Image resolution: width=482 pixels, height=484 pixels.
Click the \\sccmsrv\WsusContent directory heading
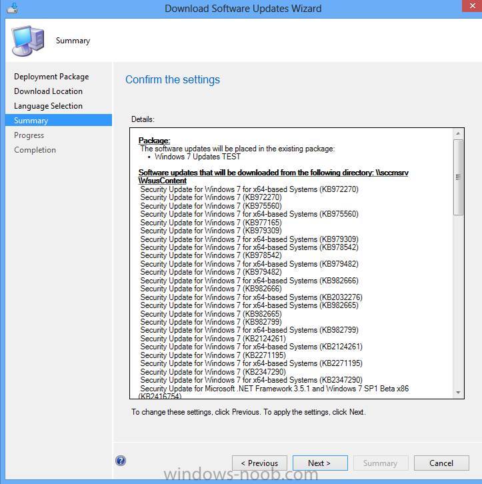(273, 177)
